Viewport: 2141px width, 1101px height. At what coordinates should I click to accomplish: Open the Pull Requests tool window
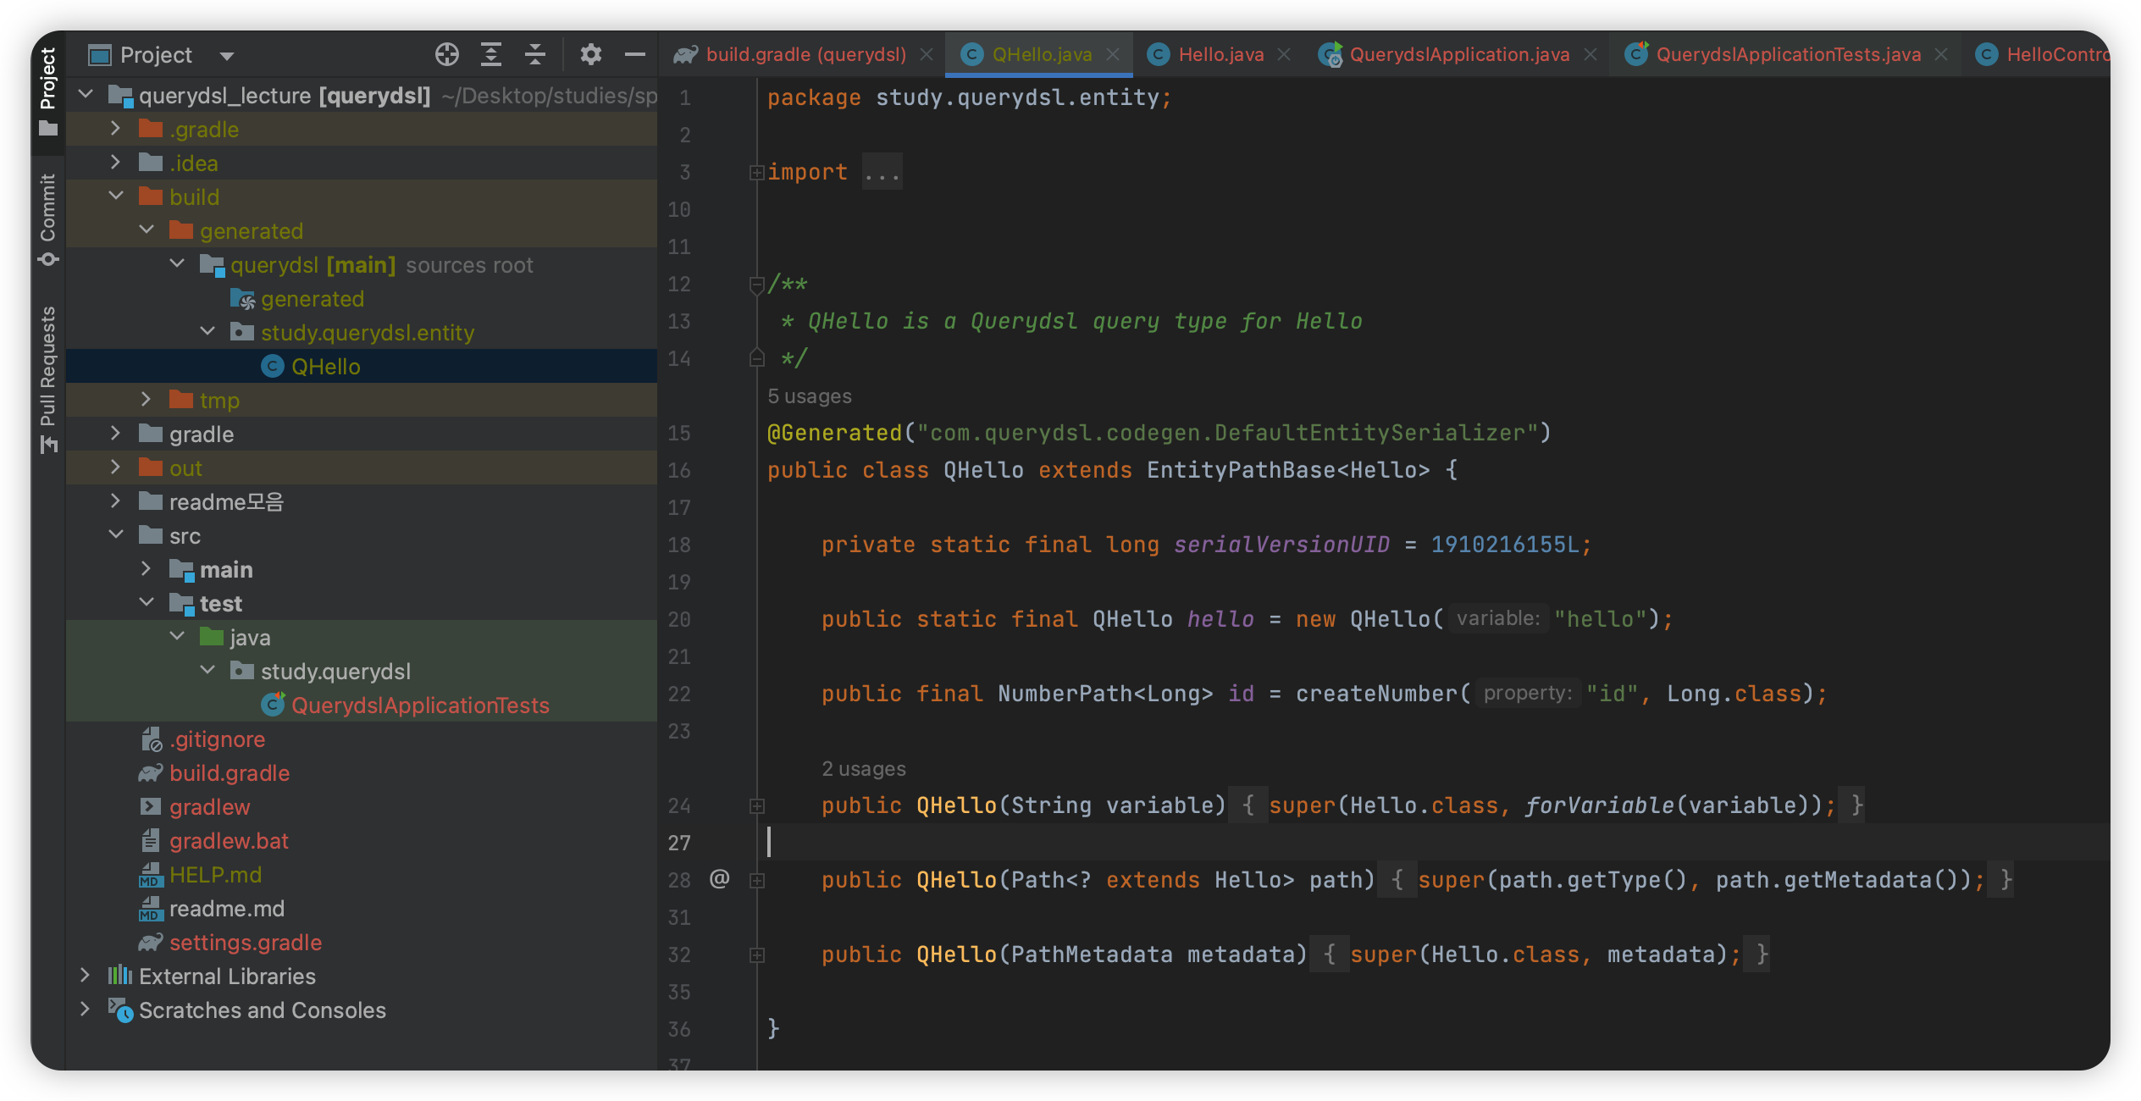point(48,379)
